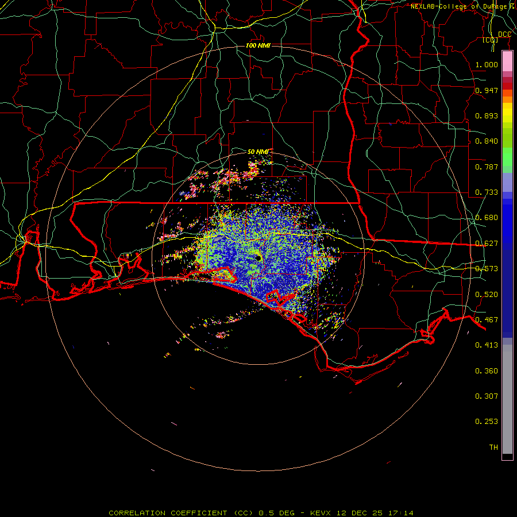This screenshot has height=517, width=517.
Task: Click the 0.893 scale value
Action: pos(487,115)
